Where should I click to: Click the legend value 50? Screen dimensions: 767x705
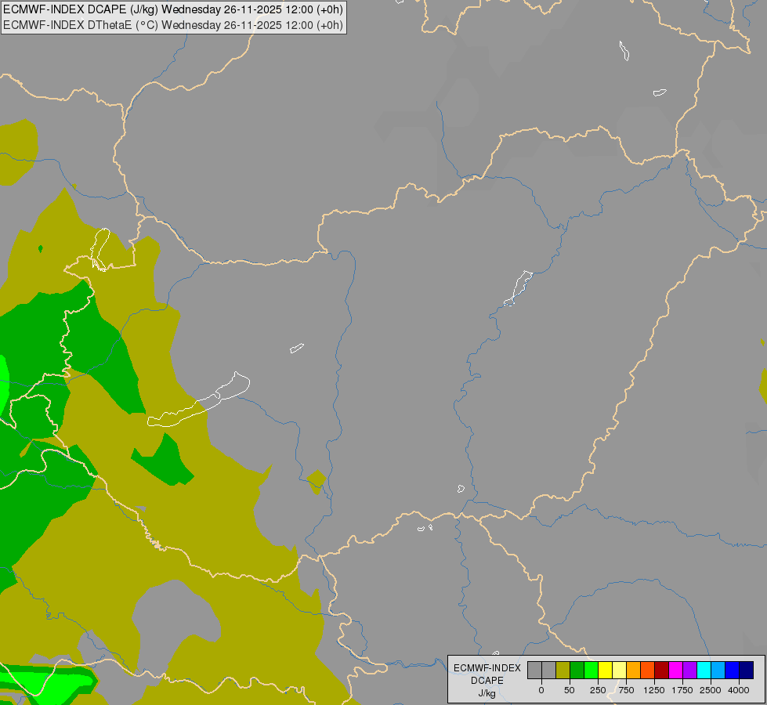click(570, 690)
